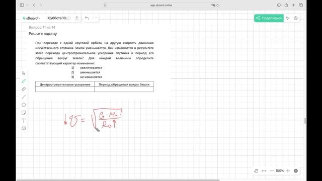Select the line tool
Screen dimensions: 322x181
24,97
